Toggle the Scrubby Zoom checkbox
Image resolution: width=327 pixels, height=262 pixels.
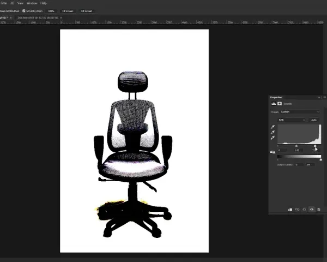(x=24, y=11)
